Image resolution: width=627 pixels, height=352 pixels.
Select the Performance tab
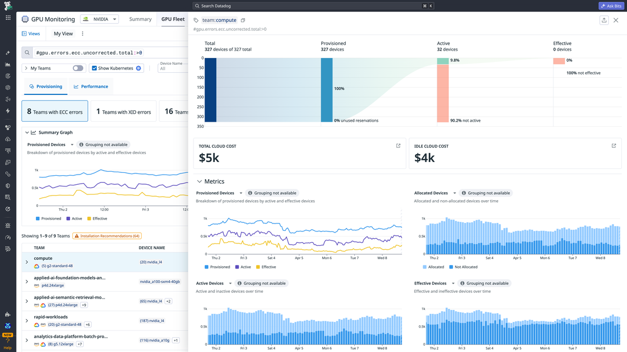click(91, 86)
